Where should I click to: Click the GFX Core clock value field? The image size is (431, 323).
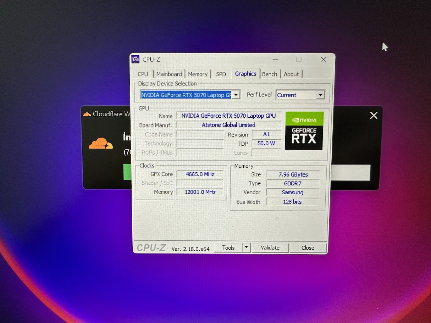[200, 174]
